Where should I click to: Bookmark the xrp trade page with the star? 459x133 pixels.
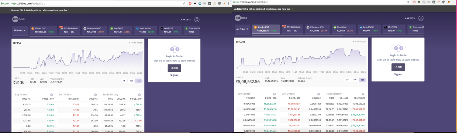click(x=184, y=4)
